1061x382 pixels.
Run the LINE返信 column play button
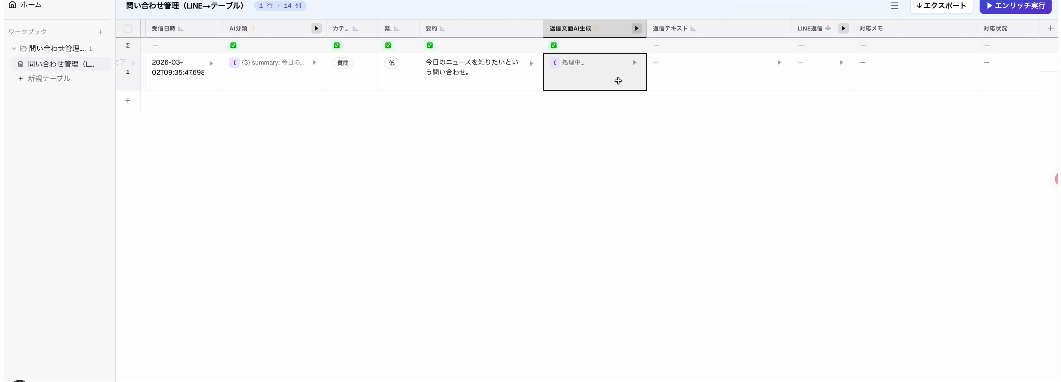[843, 29]
